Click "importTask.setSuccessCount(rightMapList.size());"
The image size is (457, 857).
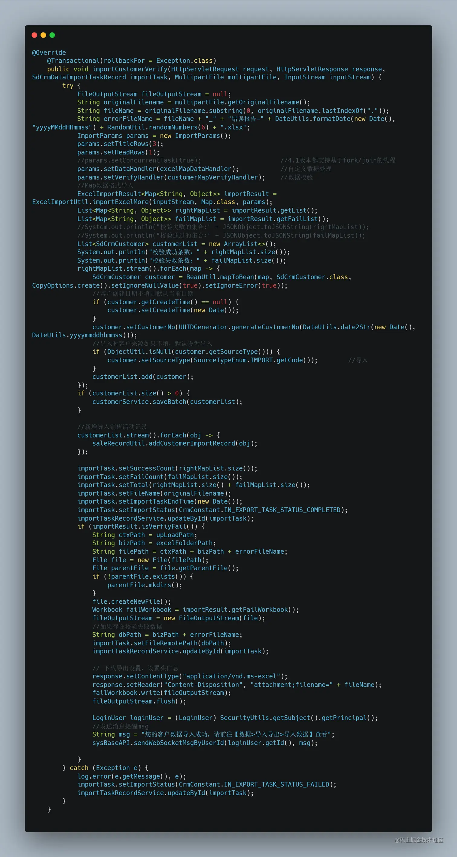click(167, 468)
